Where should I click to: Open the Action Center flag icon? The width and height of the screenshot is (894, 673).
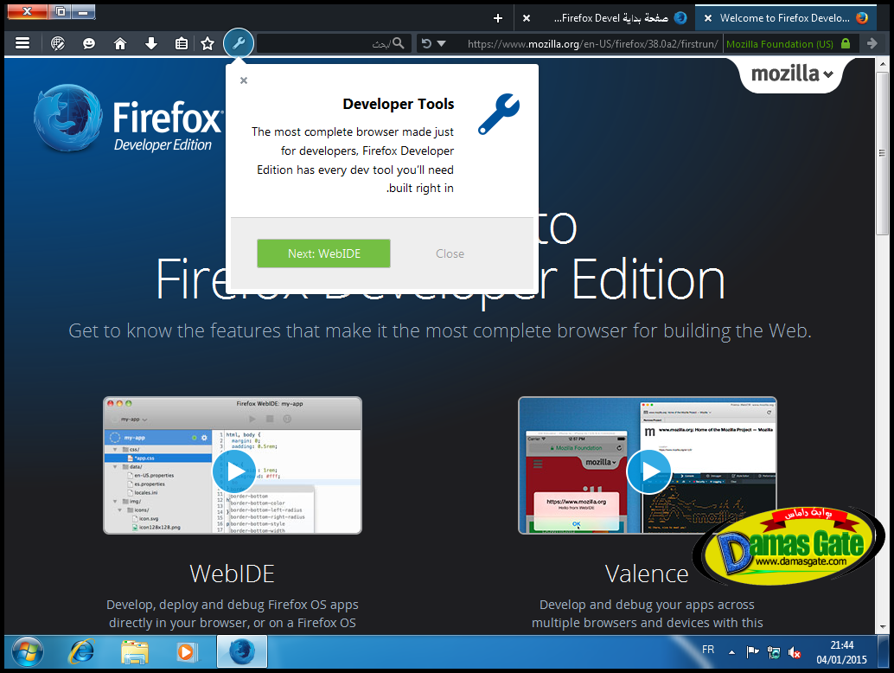(752, 652)
